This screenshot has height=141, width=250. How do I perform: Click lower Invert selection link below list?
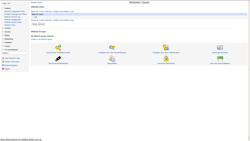[46, 20]
